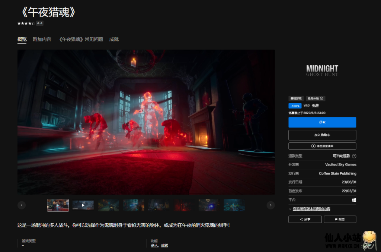Screen dimensions: 381x252
Task: Click the blue 获取 get button
Action: (322, 122)
